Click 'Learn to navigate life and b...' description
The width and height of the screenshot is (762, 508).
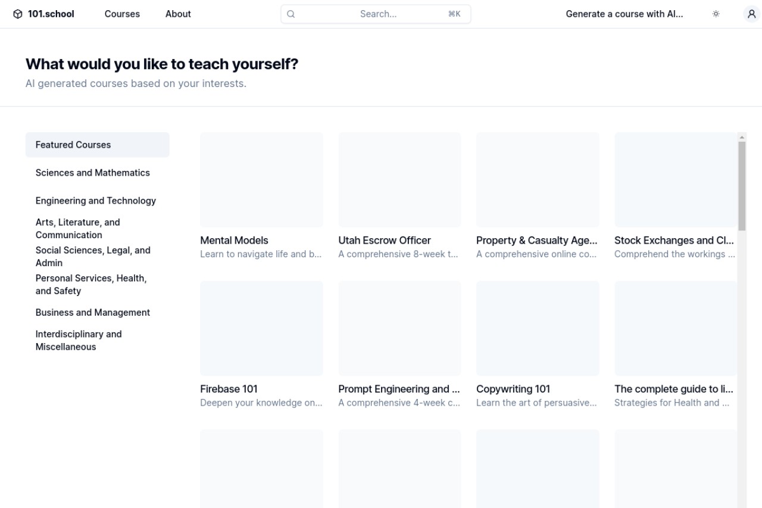point(261,254)
